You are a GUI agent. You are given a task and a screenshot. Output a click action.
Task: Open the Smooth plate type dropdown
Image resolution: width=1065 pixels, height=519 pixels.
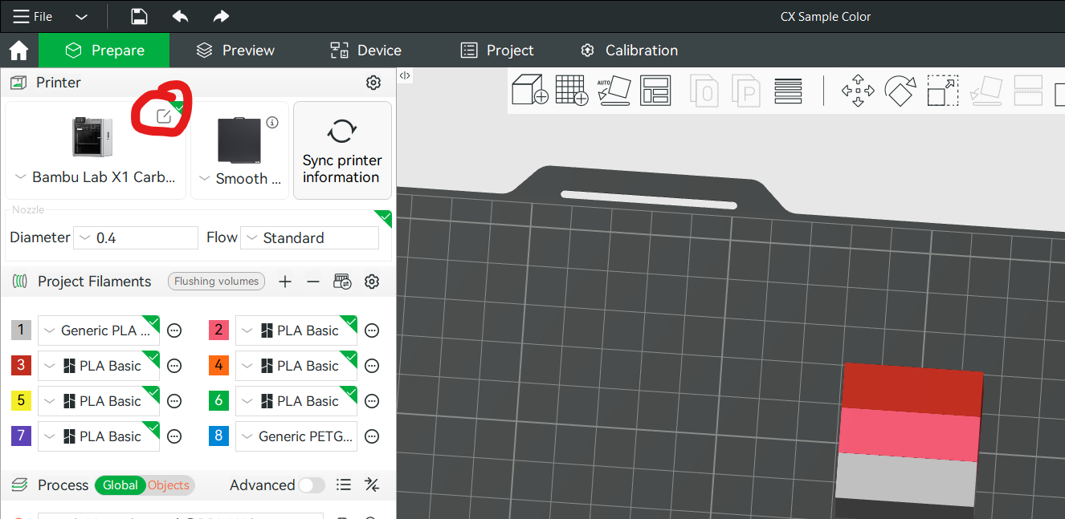coord(239,179)
